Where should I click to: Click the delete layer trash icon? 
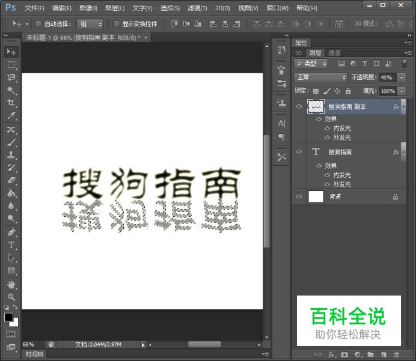397,354
